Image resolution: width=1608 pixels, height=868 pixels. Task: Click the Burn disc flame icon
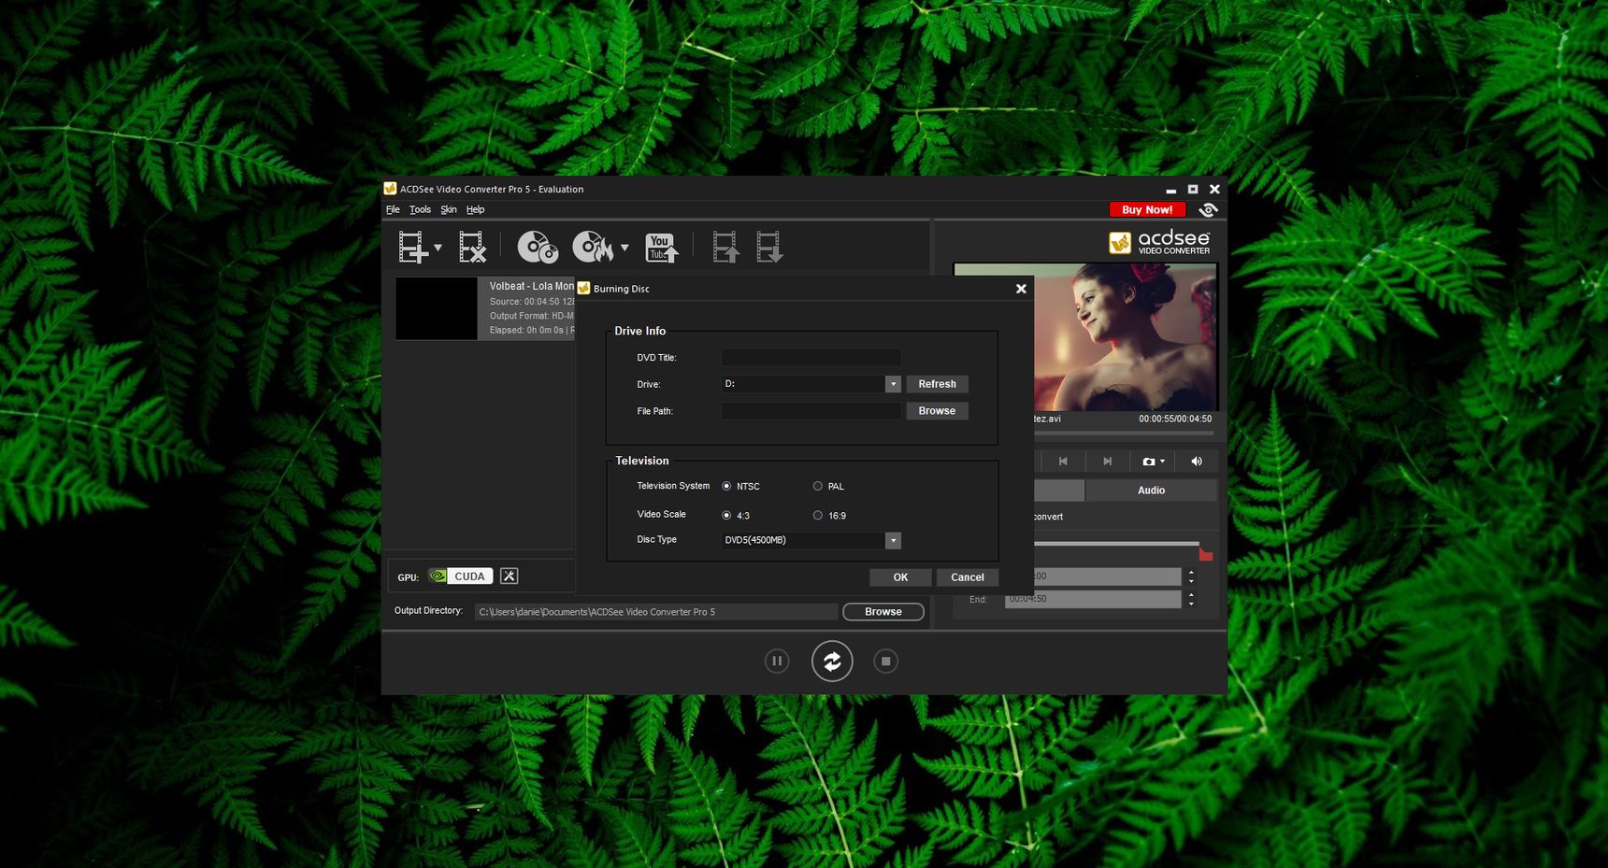pyautogui.click(x=593, y=248)
